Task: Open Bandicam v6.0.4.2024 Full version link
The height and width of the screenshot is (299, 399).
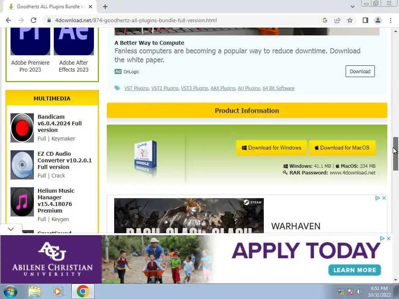Action: pos(60,123)
